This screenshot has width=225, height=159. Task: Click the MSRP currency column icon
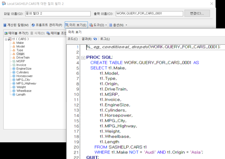pos(14,61)
